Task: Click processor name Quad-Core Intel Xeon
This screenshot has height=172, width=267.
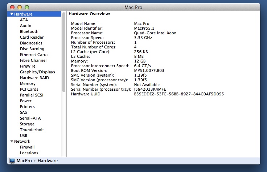Action: click(155, 33)
